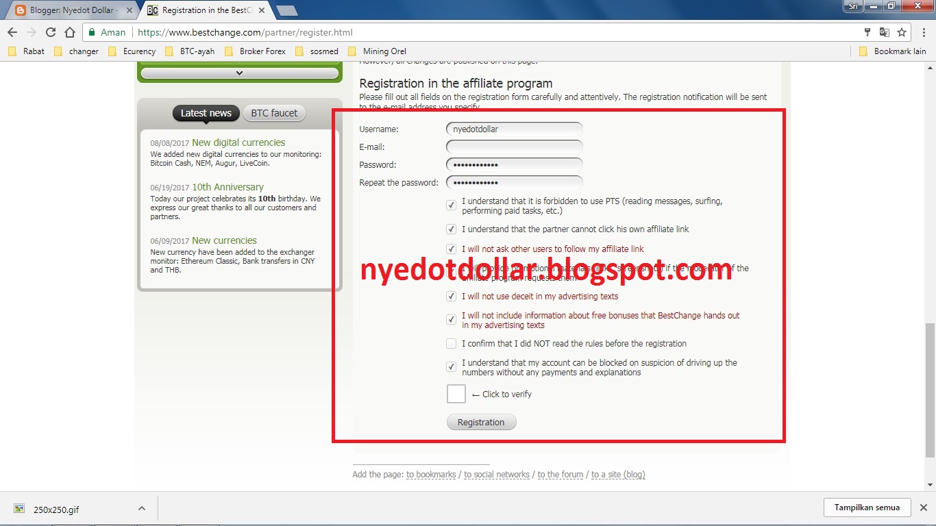Image resolution: width=936 pixels, height=526 pixels.
Task: Click the secure padlock icon in address bar
Action: pos(92,32)
